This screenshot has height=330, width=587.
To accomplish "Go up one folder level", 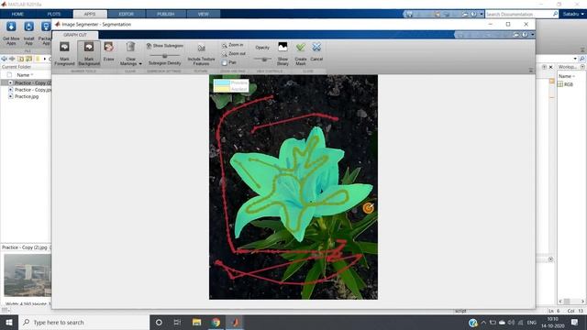I will click(20, 59).
